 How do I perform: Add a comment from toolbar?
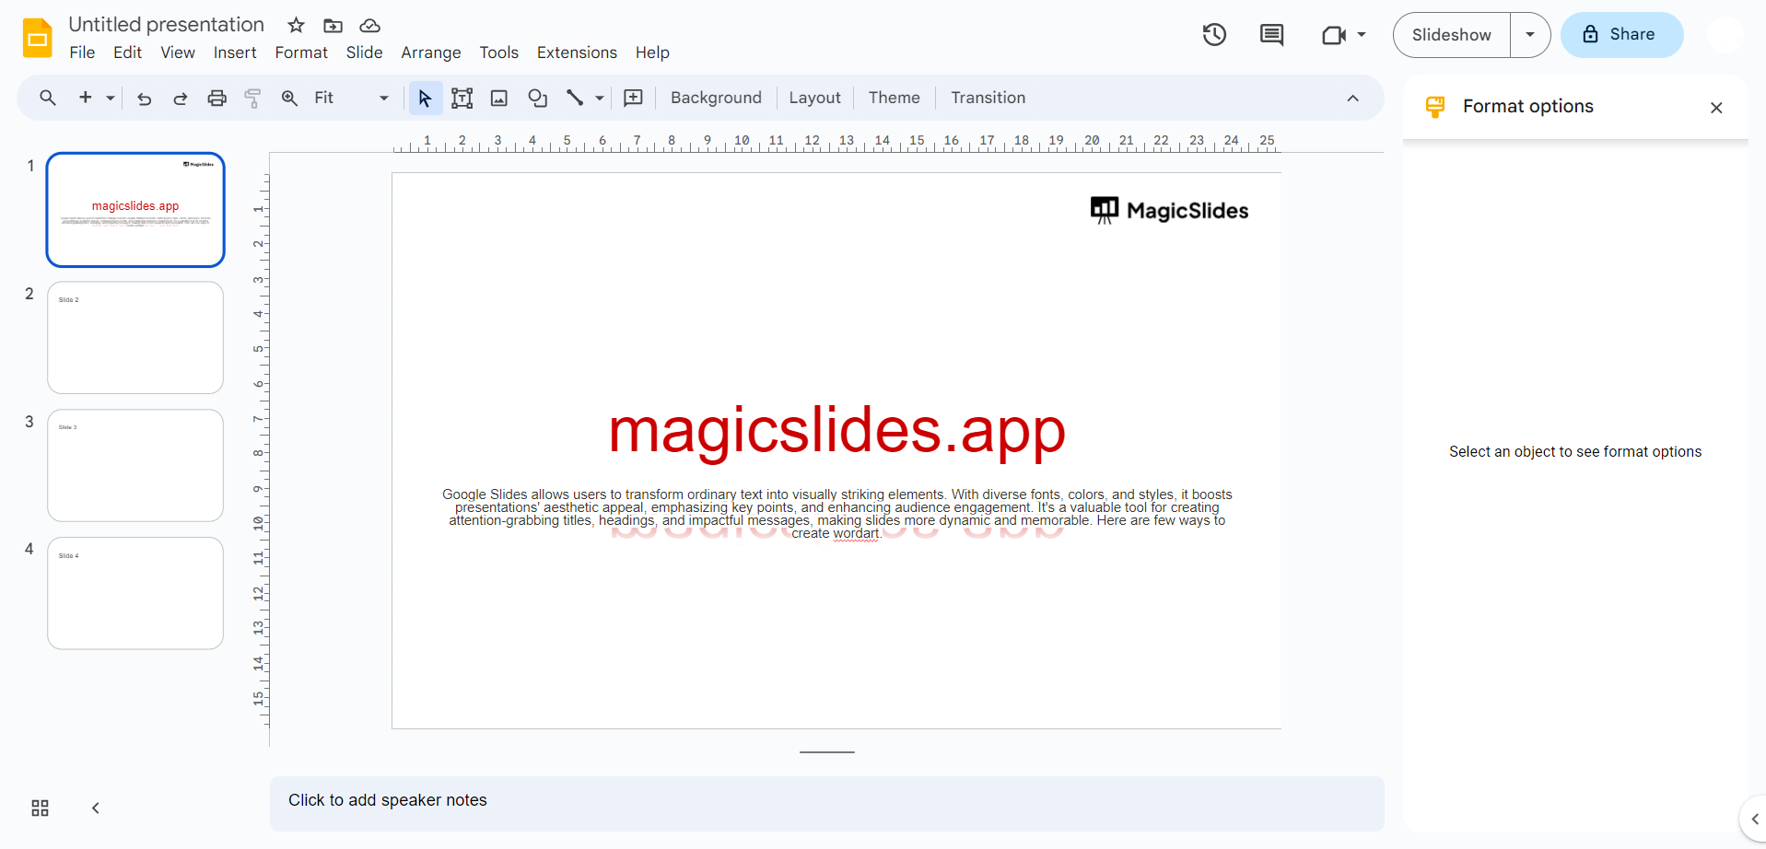click(633, 98)
